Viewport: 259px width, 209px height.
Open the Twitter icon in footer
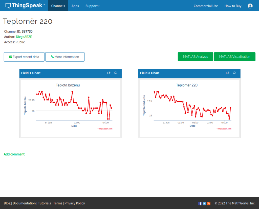point(204,203)
